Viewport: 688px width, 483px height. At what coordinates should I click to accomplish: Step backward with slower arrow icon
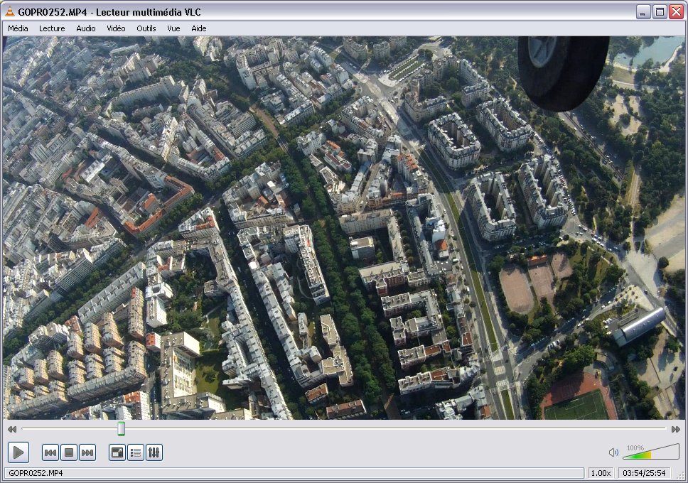pyautogui.click(x=12, y=429)
